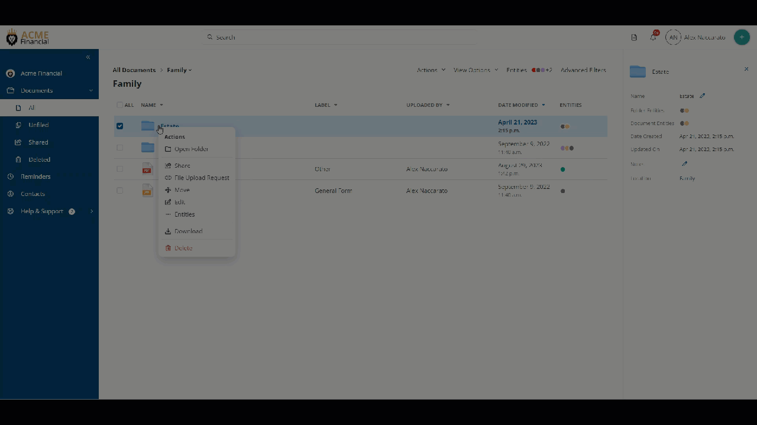
Task: Click the red Delete trash icon in the context menu
Action: point(168,248)
